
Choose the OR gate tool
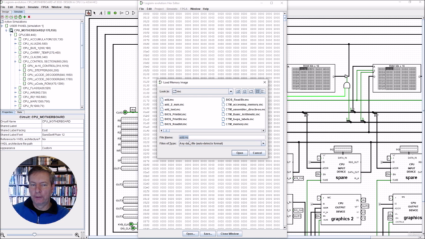133,13
